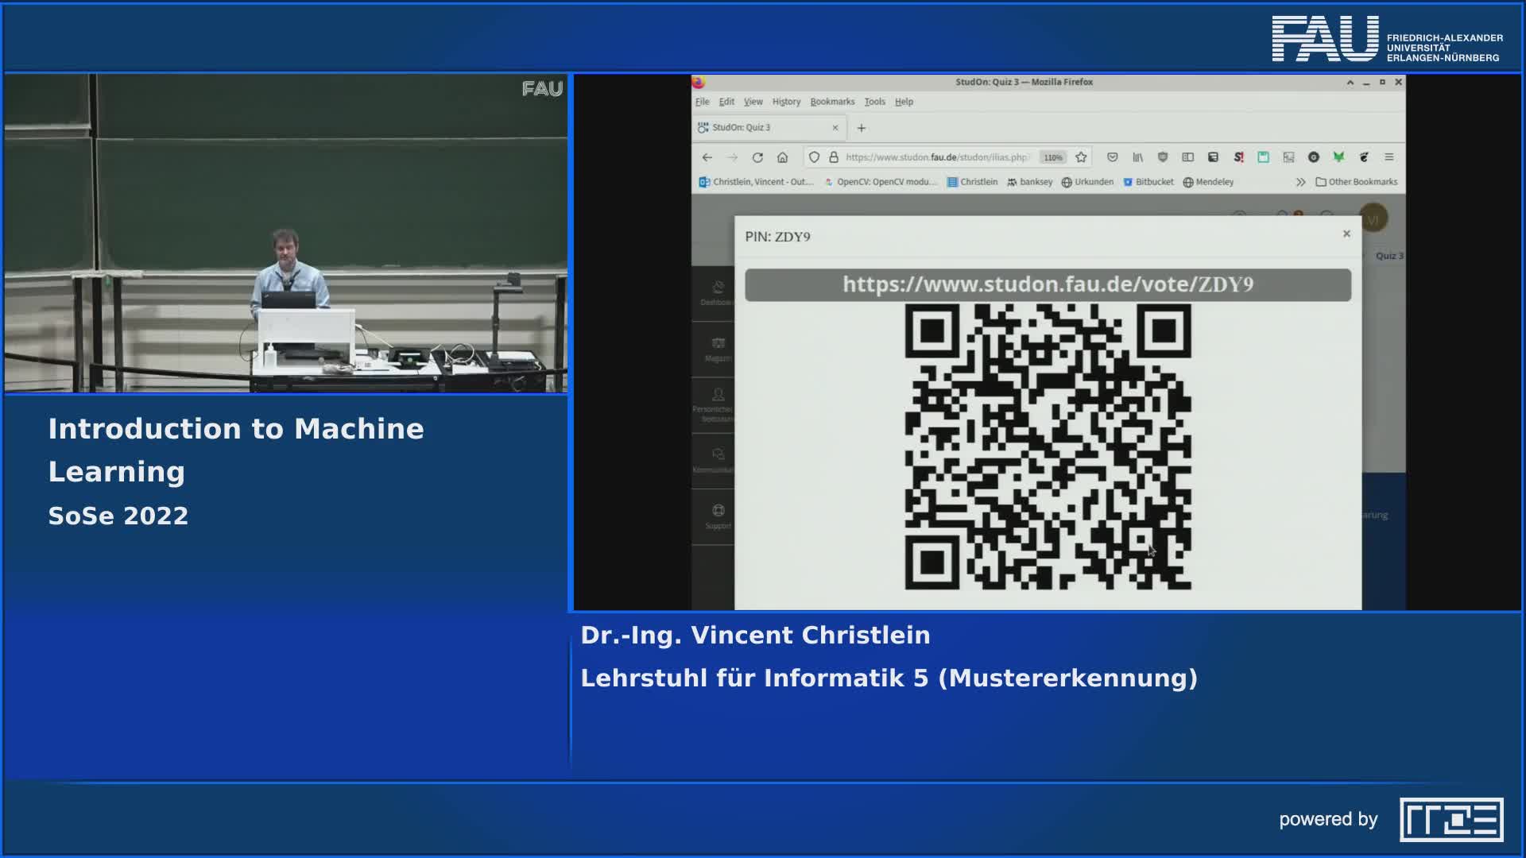Open the Bitbucket bookmark
Screen dimensions: 1526x858
(x=1151, y=182)
